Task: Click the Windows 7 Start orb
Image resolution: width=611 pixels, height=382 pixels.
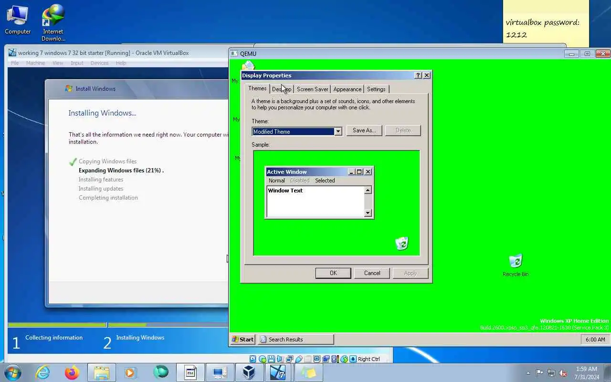Action: pos(12,372)
